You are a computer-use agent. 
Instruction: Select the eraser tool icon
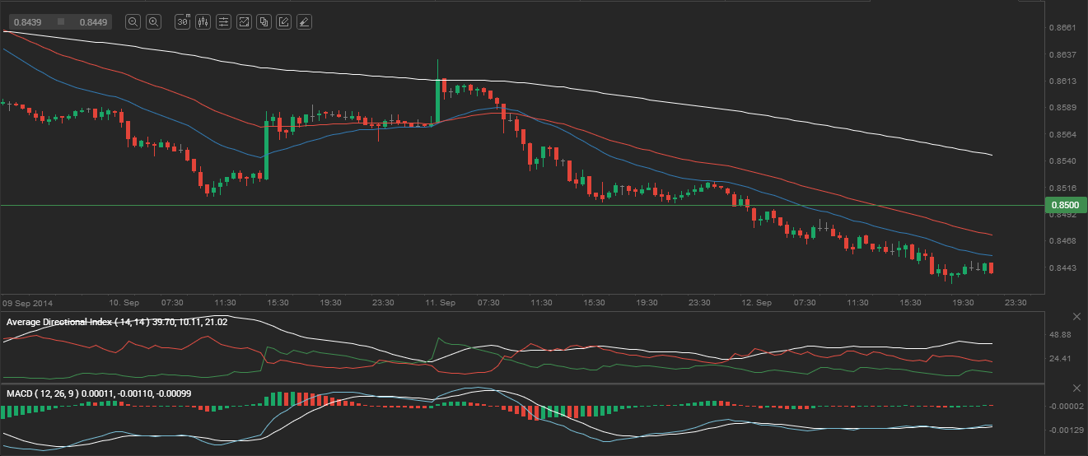click(304, 22)
